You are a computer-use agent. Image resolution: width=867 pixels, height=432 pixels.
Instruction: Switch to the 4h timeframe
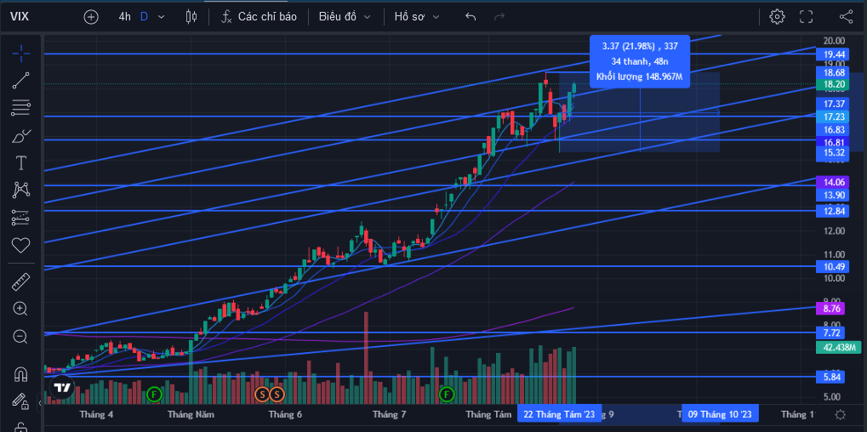pyautogui.click(x=124, y=16)
